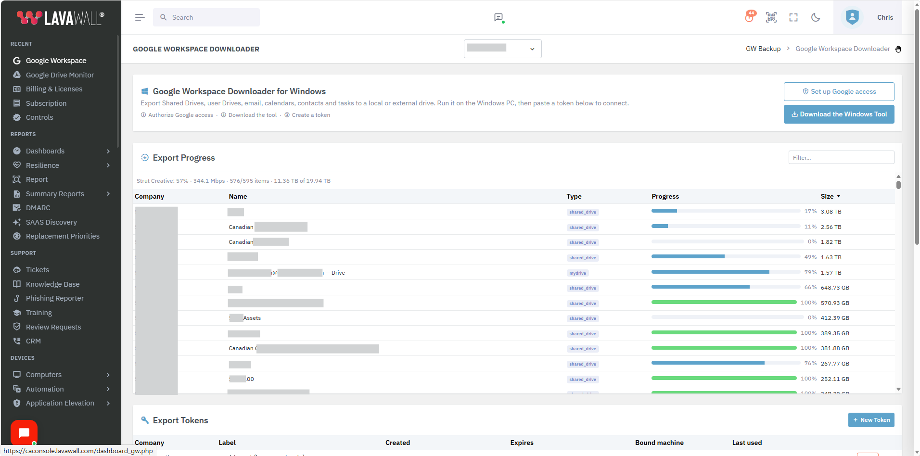Open notifications with the 44 badge
The image size is (920, 456).
pos(750,17)
